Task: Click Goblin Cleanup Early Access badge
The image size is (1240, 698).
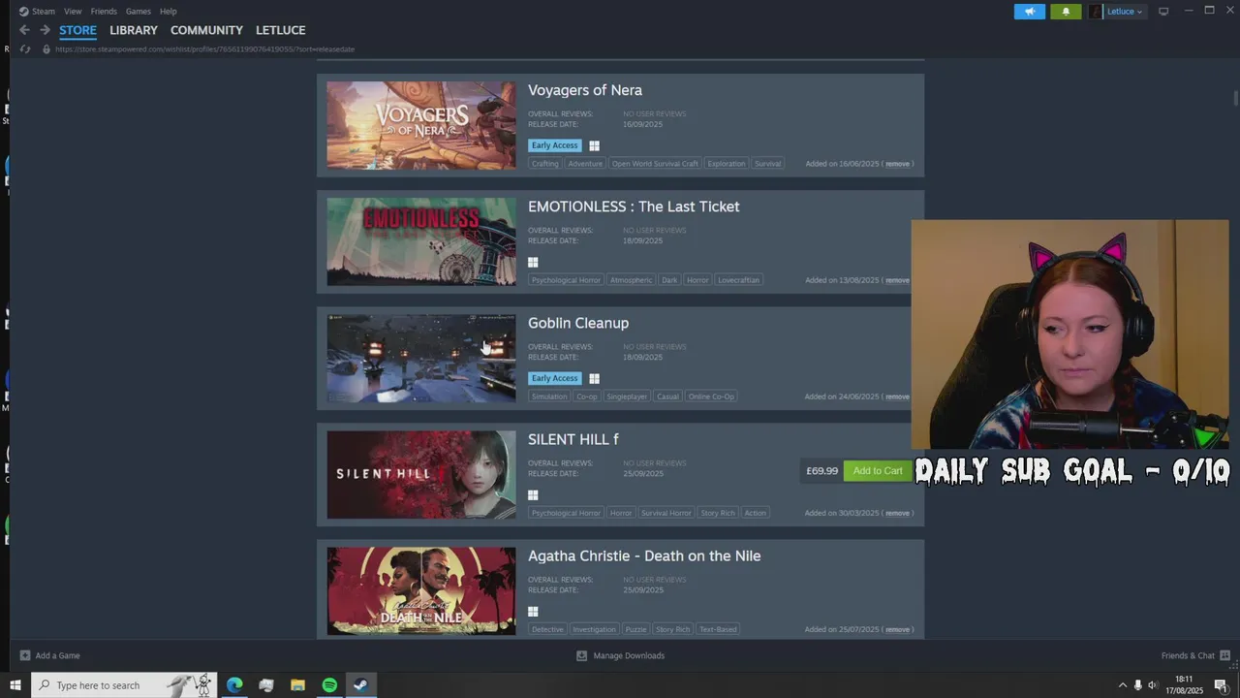Action: point(554,378)
